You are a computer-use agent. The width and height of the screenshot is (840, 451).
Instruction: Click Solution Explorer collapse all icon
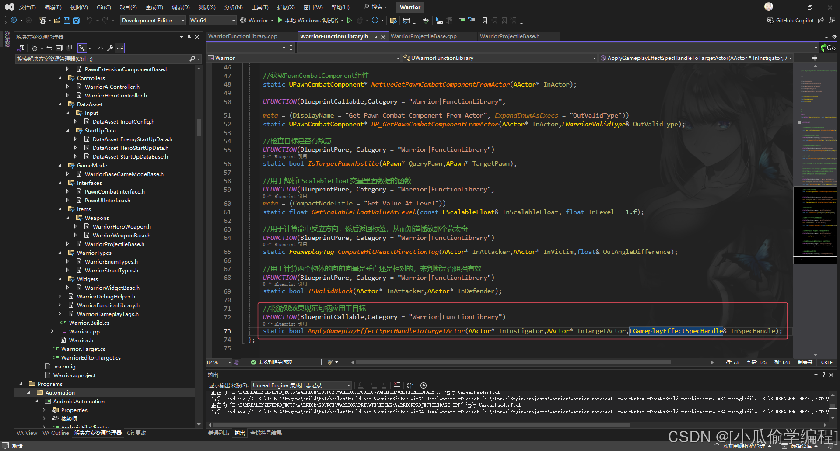pyautogui.click(x=59, y=48)
